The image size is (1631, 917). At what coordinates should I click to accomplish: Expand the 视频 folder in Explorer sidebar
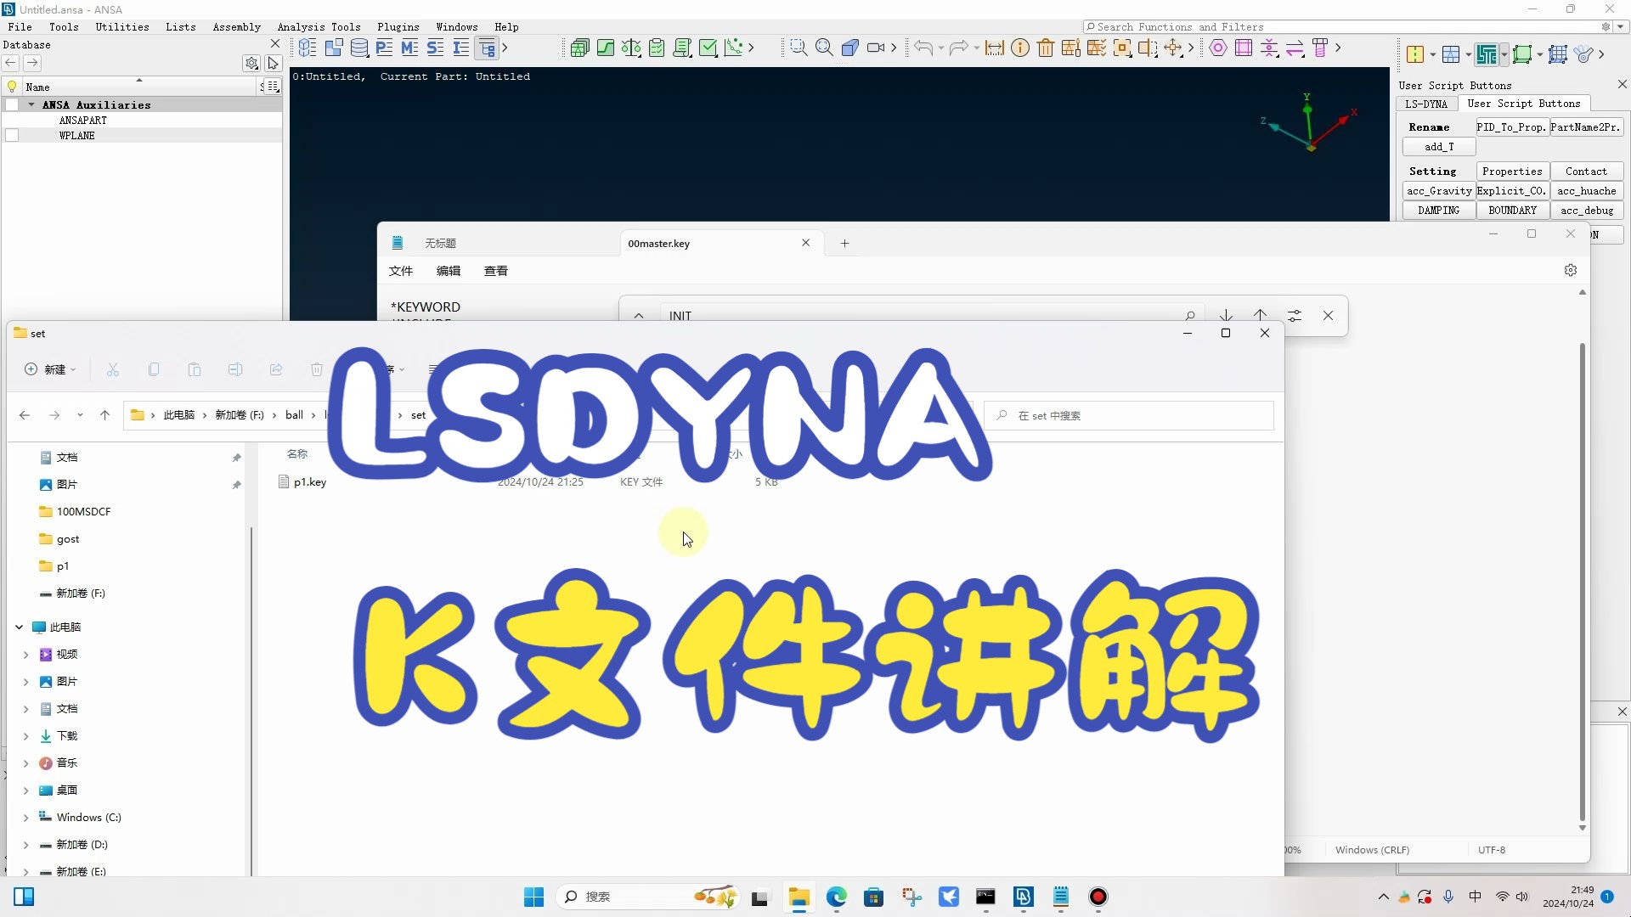click(x=25, y=654)
